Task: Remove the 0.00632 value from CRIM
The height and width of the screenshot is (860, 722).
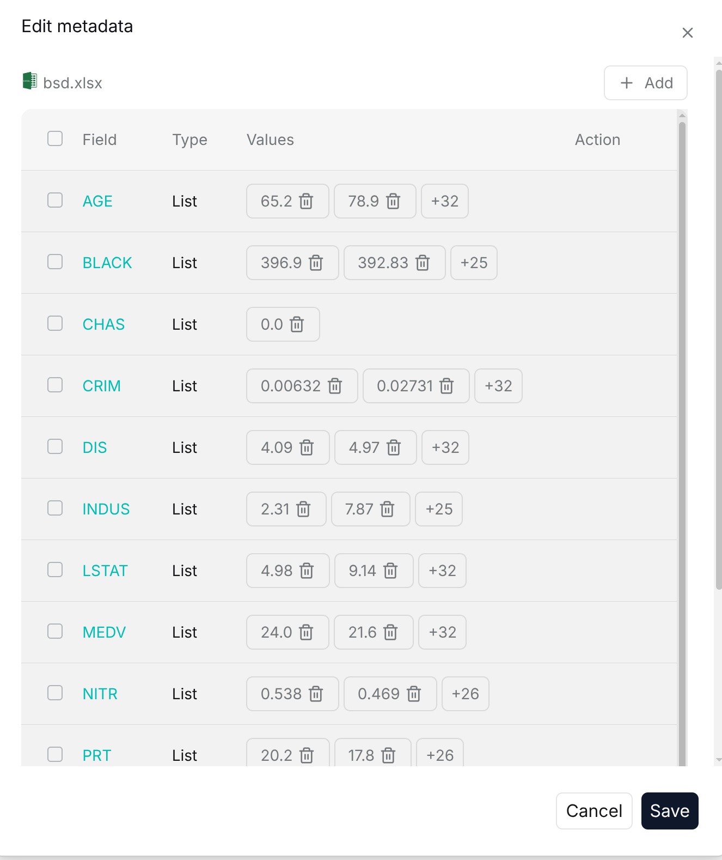Action: (335, 386)
